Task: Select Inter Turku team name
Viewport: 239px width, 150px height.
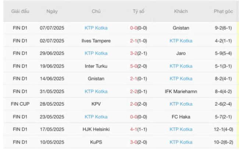Action: point(96,66)
